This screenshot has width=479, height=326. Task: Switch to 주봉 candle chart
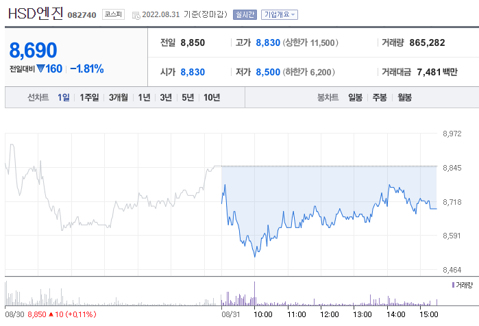[x=380, y=97]
